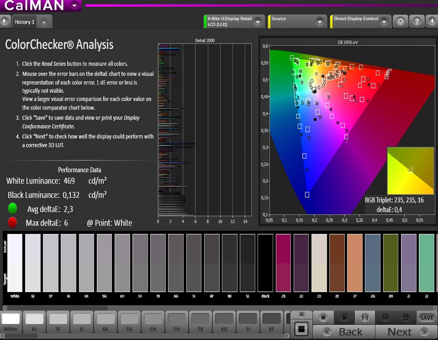
Task: Click the Max deltaE value 6
Action: (66, 223)
